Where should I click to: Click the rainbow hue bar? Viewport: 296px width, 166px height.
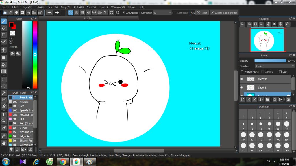click(x=35, y=54)
